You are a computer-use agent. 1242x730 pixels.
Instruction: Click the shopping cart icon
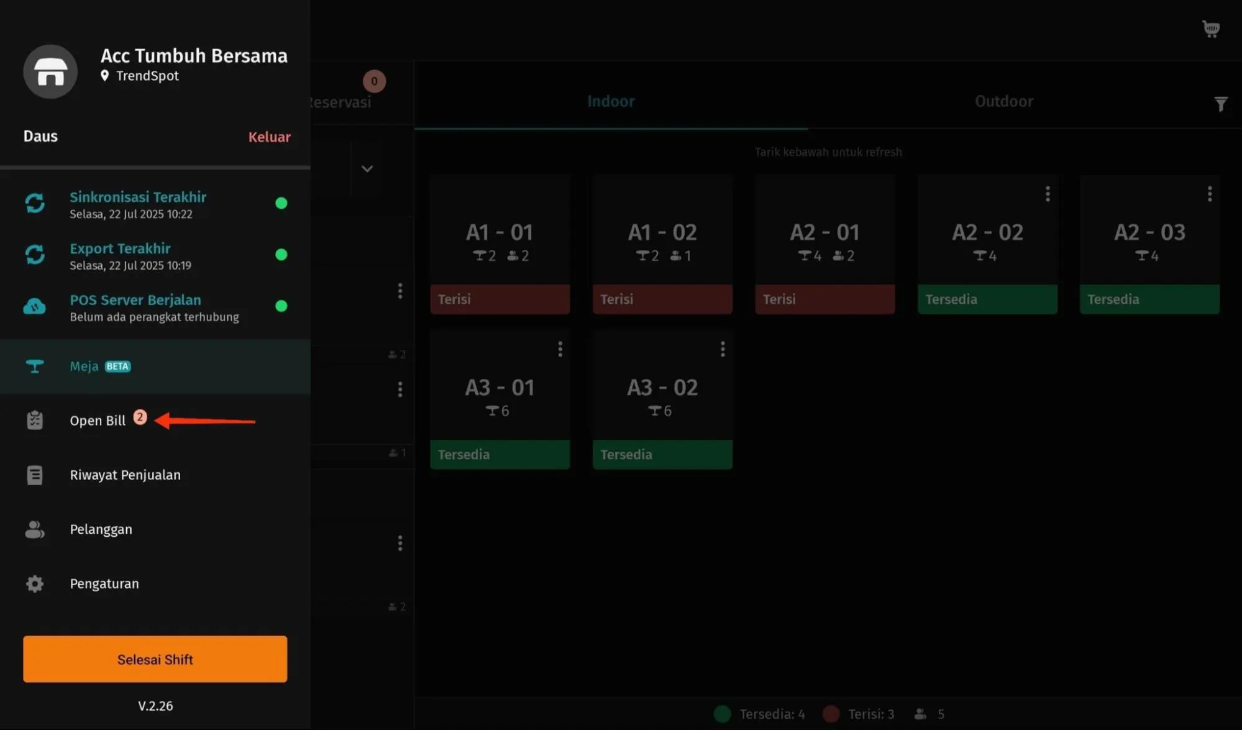[x=1211, y=29]
